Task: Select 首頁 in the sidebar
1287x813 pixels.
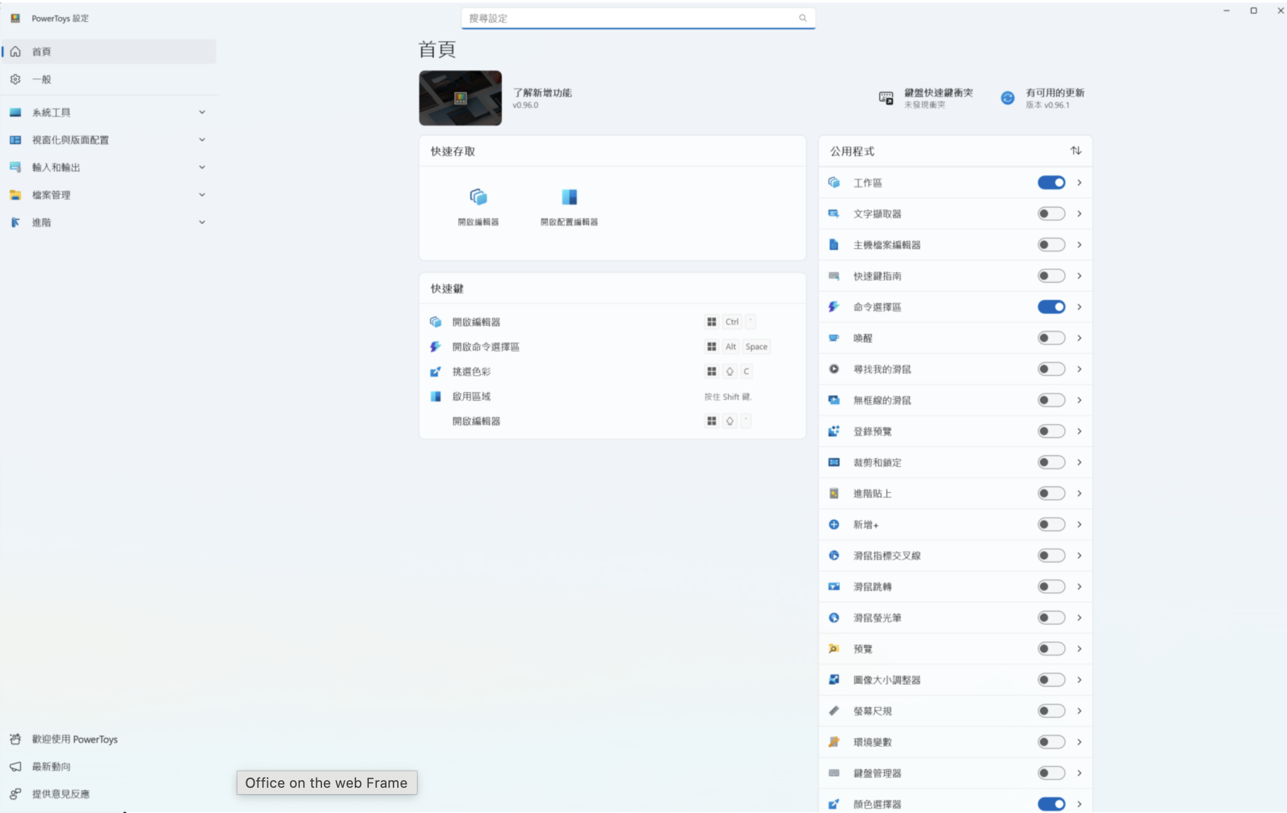Action: coord(42,52)
